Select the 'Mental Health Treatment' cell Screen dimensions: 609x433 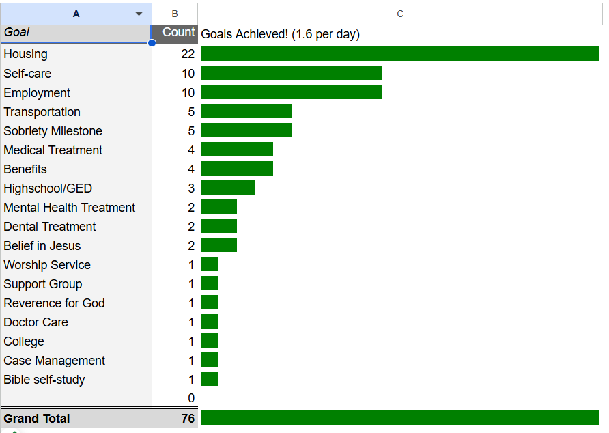76,207
